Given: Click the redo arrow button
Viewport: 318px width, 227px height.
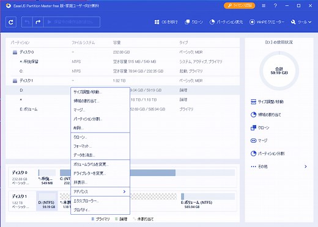Looking at the screenshot, I should pyautogui.click(x=38, y=22).
